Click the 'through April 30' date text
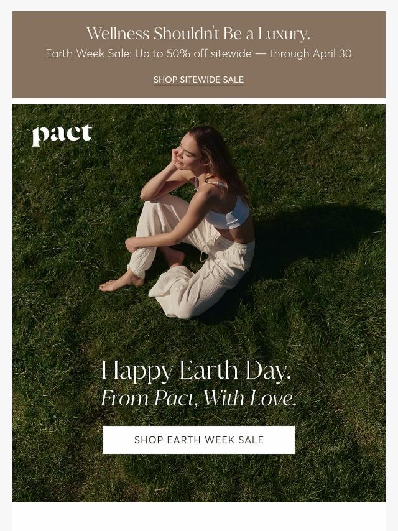The height and width of the screenshot is (531, 398). tap(310, 53)
